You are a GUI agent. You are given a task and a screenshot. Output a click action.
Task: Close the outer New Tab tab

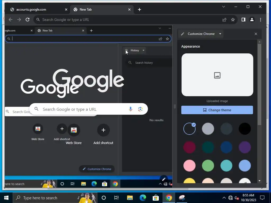129,10
